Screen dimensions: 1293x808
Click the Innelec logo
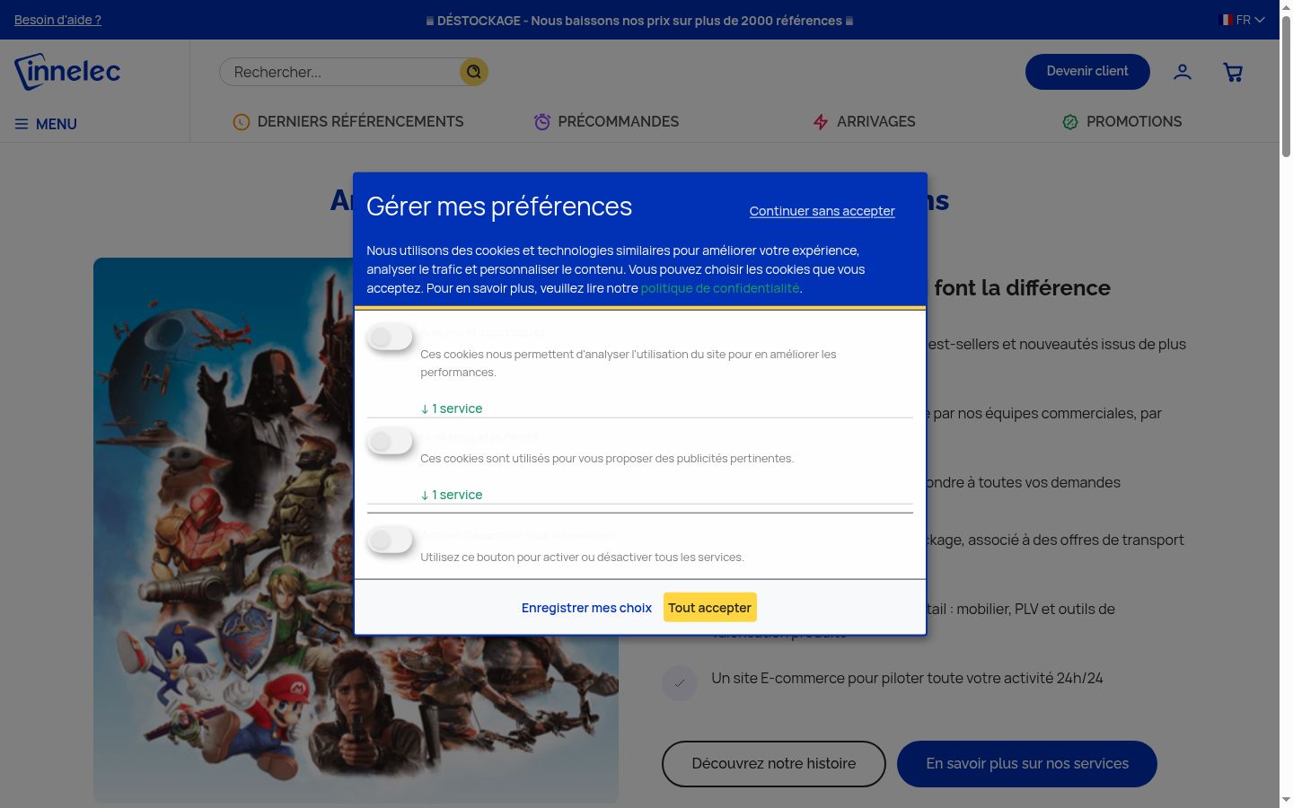click(67, 72)
